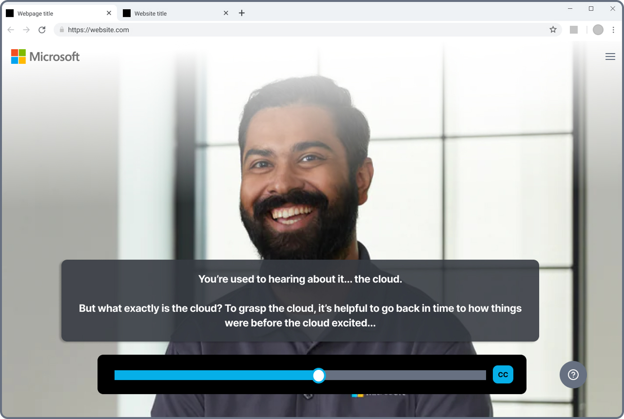Select the "Webpage title" tab
Viewport: 624px width, 419px height.
tap(58, 13)
